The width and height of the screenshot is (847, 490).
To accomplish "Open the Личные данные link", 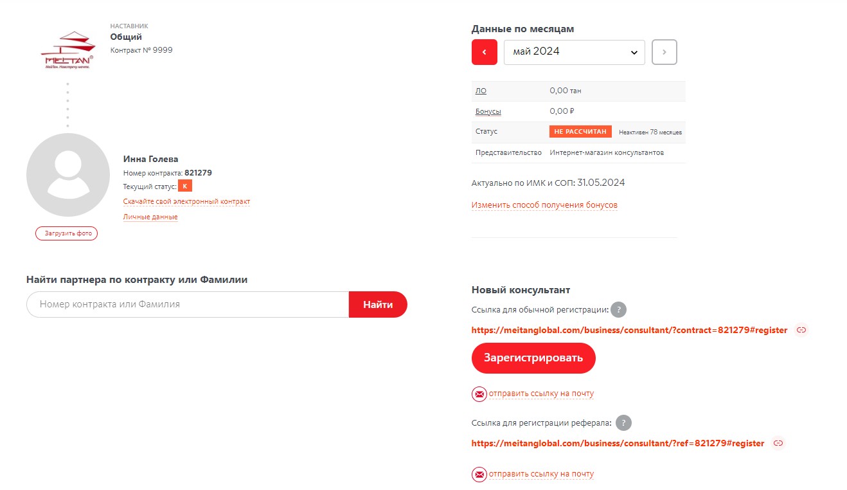I will (x=150, y=217).
